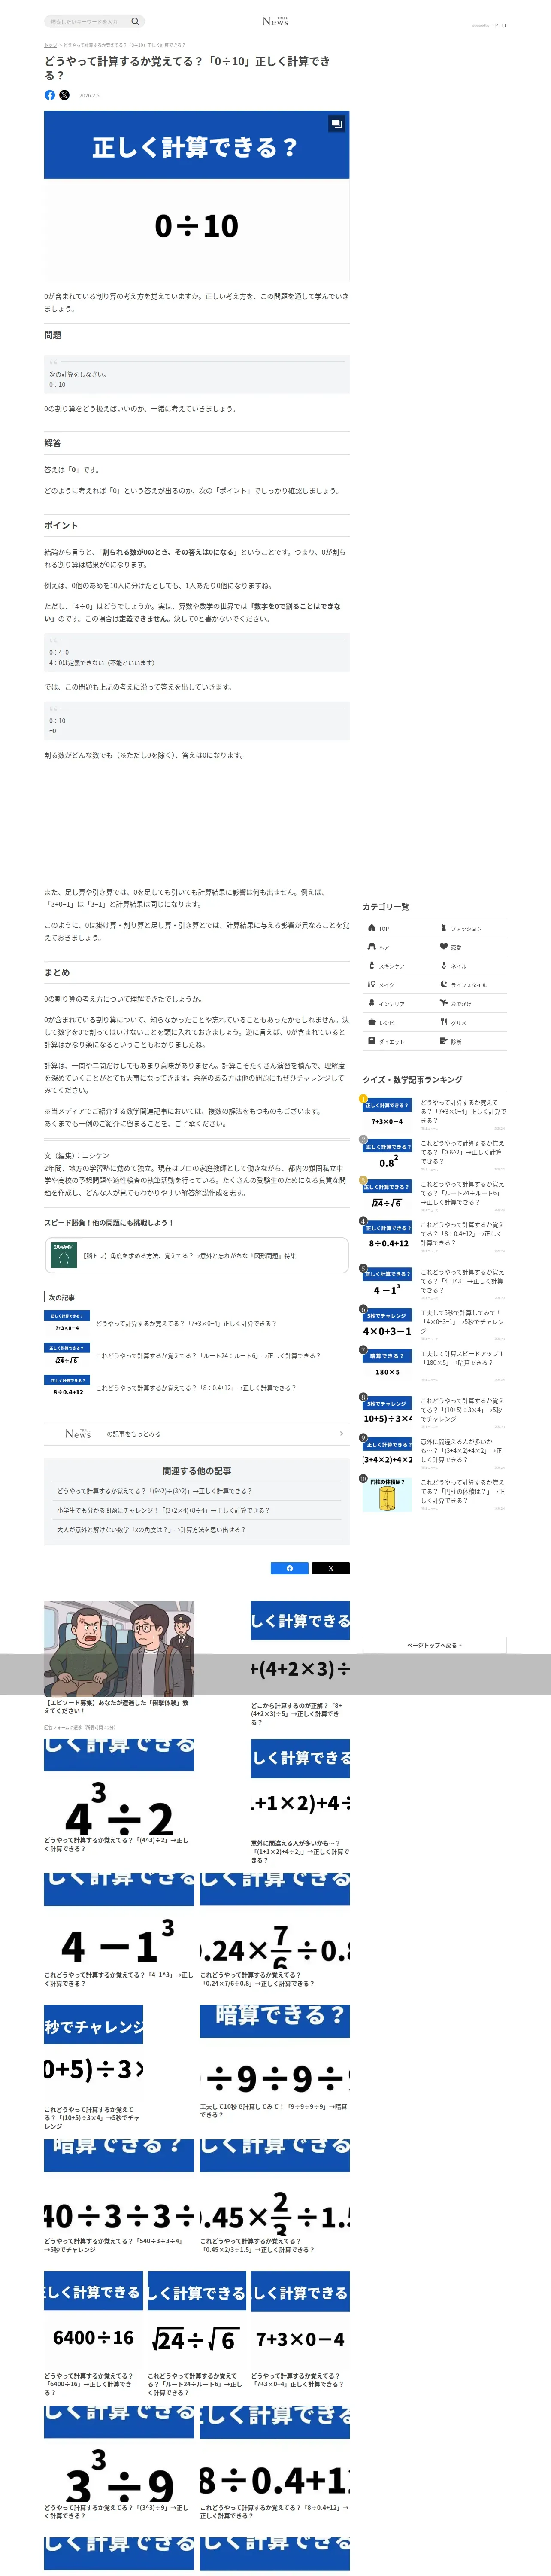Viewport: 551px width, 2576px height.
Task: Open recommended card 6400÷16
Action: point(93,2334)
